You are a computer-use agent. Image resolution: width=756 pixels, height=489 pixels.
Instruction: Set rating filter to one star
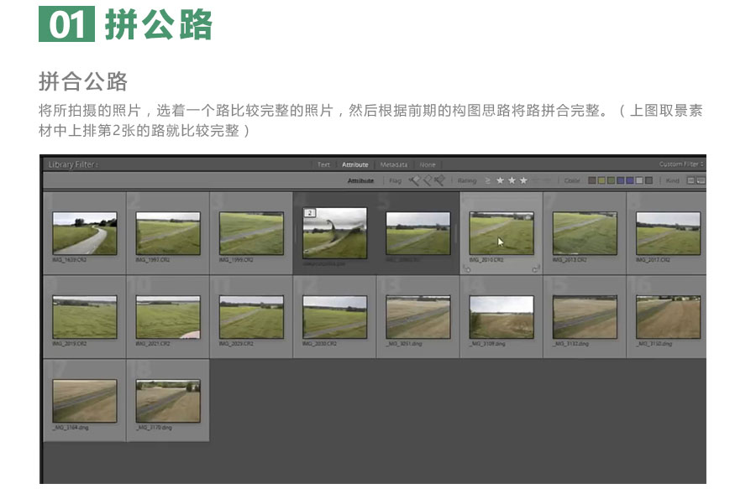click(500, 180)
